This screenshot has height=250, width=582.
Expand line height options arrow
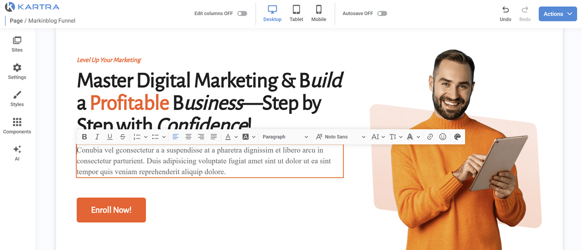pos(401,137)
